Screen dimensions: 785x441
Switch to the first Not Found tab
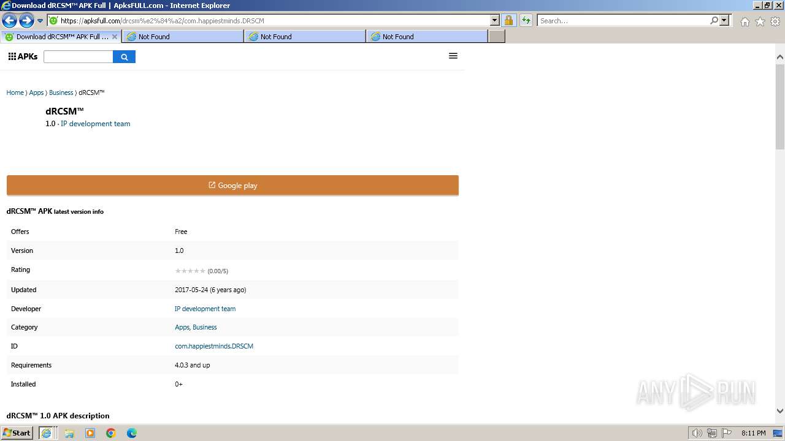(183, 37)
